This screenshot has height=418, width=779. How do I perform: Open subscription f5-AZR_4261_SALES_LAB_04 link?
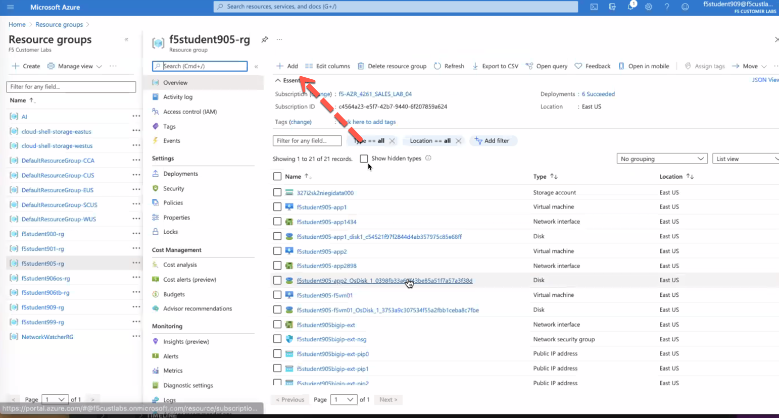[375, 94]
